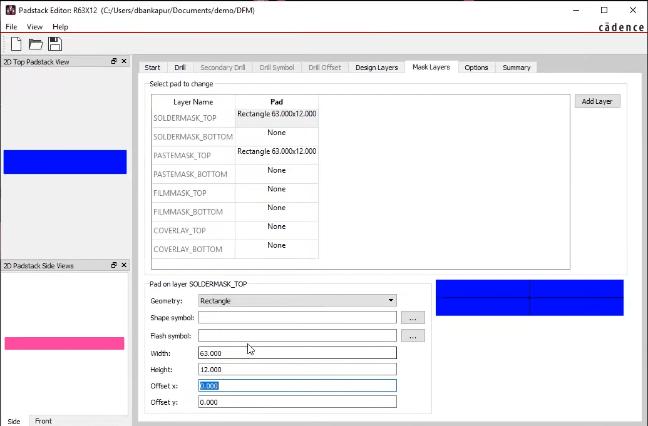Viewport: 648px width, 426px height.
Task: Open the File menu
Action: tap(11, 27)
